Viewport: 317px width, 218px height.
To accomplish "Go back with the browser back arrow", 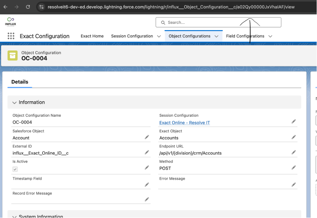I will tap(6, 7).
